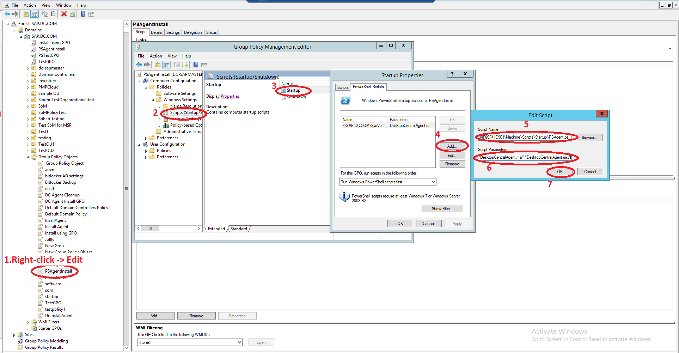The width and height of the screenshot is (679, 353).
Task: Switch to the Delegation tab
Action: [x=193, y=32]
